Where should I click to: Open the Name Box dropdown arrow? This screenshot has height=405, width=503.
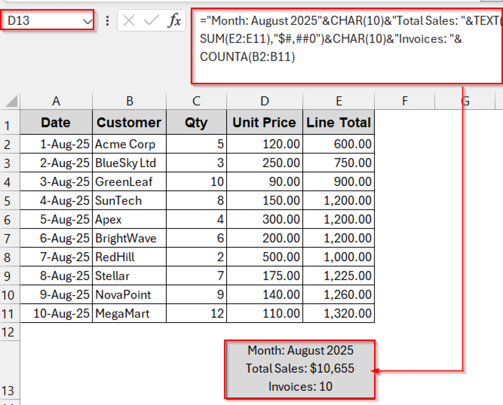point(88,21)
